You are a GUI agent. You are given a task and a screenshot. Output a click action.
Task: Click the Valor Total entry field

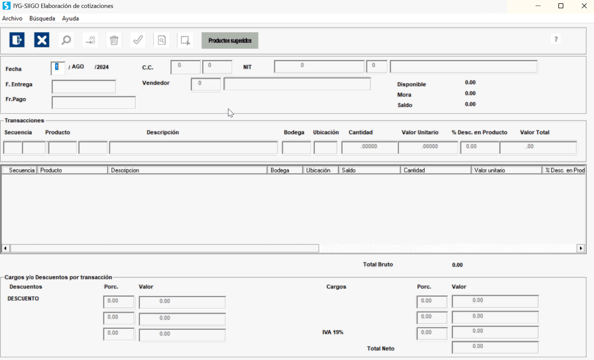[538, 147]
